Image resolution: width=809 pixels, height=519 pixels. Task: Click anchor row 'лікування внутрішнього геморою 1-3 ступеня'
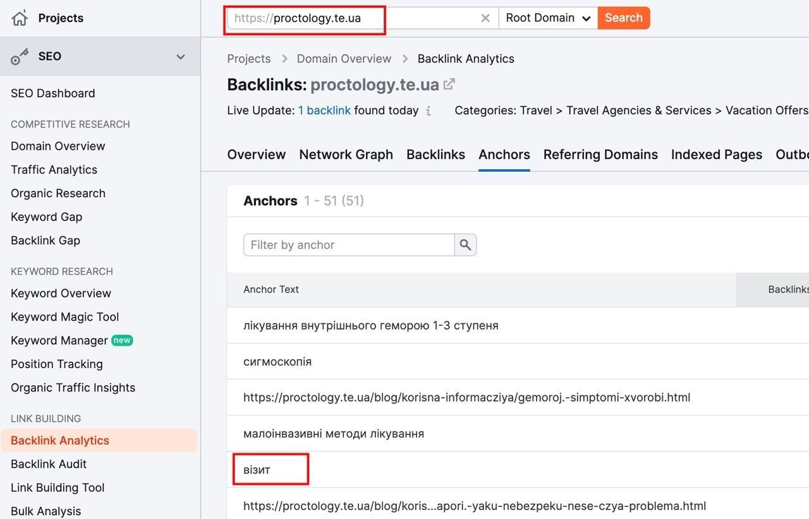point(371,326)
